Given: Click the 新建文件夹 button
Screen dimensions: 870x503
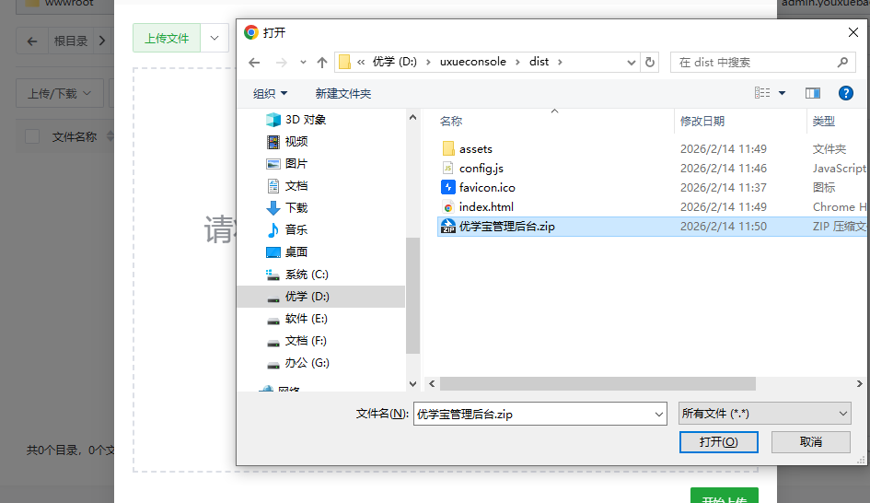Looking at the screenshot, I should [342, 93].
